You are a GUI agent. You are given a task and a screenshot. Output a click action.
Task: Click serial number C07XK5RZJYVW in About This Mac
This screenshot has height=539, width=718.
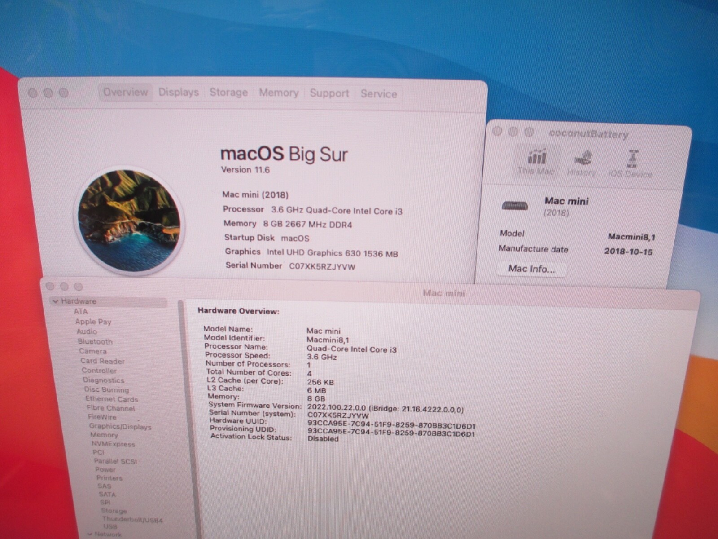click(x=322, y=266)
